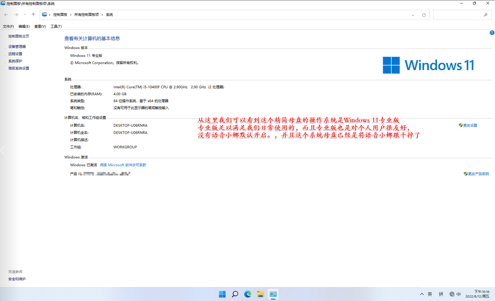Click the back navigation arrow
The height and width of the screenshot is (301, 495).
[x=6, y=15]
